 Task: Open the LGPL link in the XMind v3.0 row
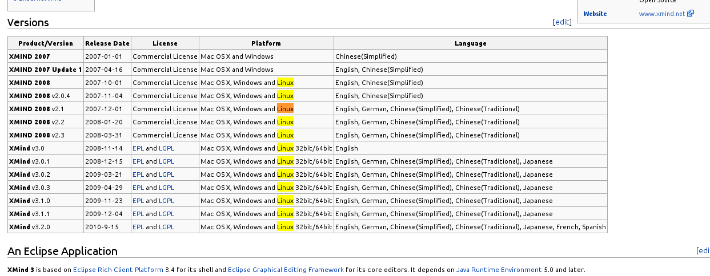point(166,148)
